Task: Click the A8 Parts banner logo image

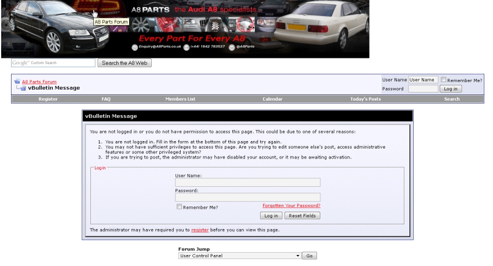Action: (184, 29)
